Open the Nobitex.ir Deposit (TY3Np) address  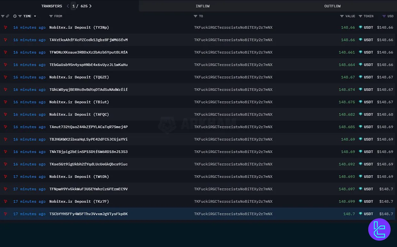point(79,27)
